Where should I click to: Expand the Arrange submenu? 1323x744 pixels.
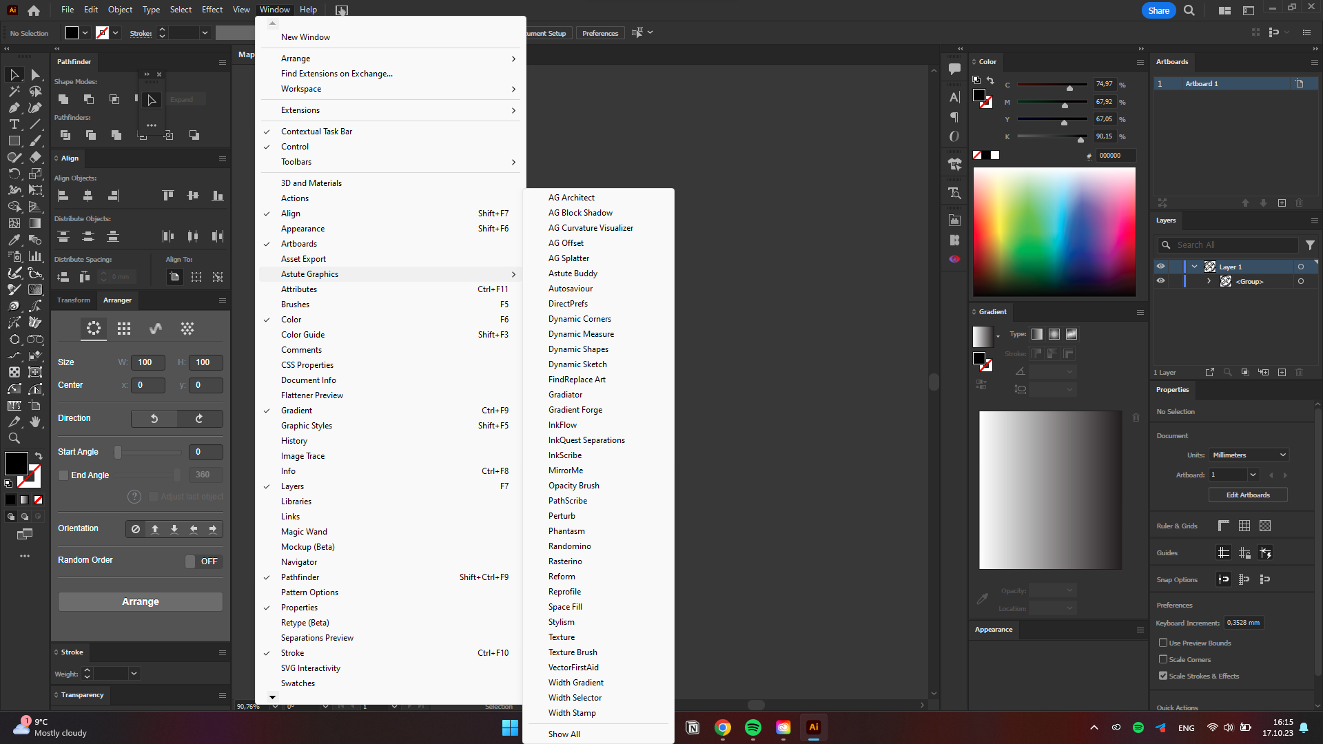389,59
